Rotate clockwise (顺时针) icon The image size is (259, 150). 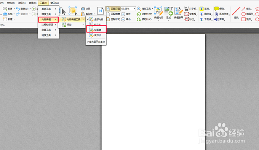(139, 19)
